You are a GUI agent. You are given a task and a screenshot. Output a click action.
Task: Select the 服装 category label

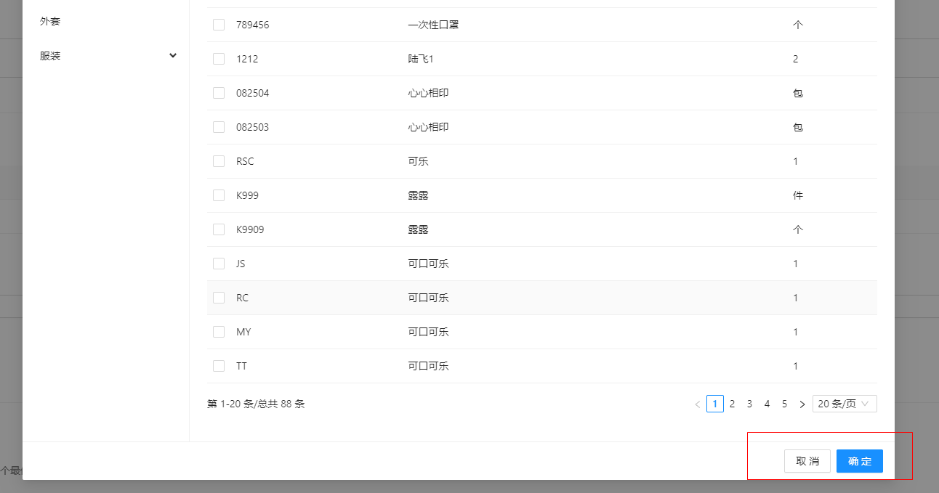[x=50, y=55]
